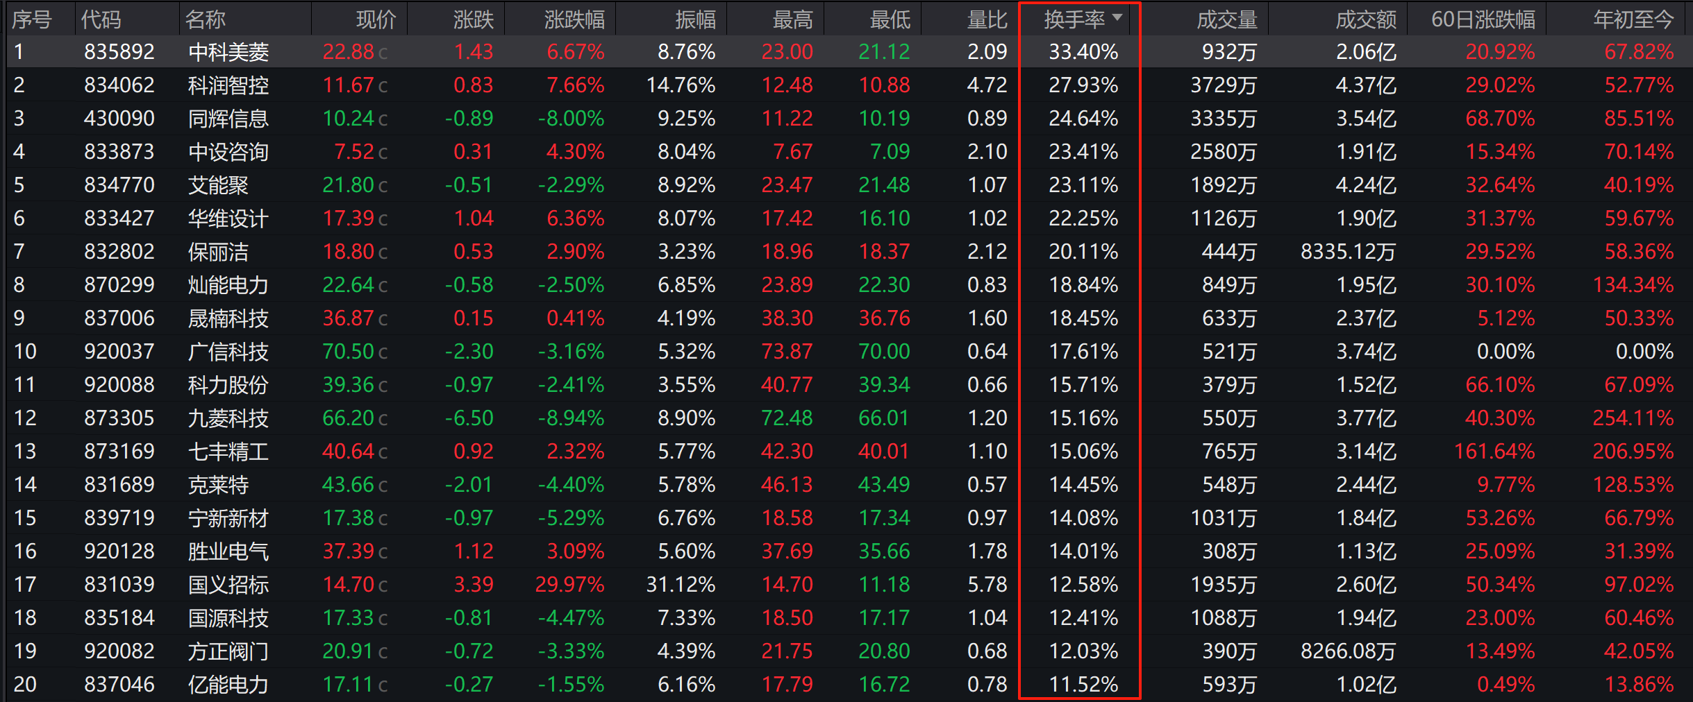Screen dimensions: 1693x702
Task: Select 九菱科技 stock name
Action: [228, 418]
